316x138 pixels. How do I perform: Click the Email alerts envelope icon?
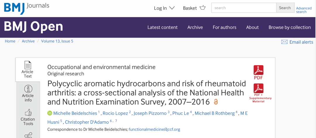284,42
